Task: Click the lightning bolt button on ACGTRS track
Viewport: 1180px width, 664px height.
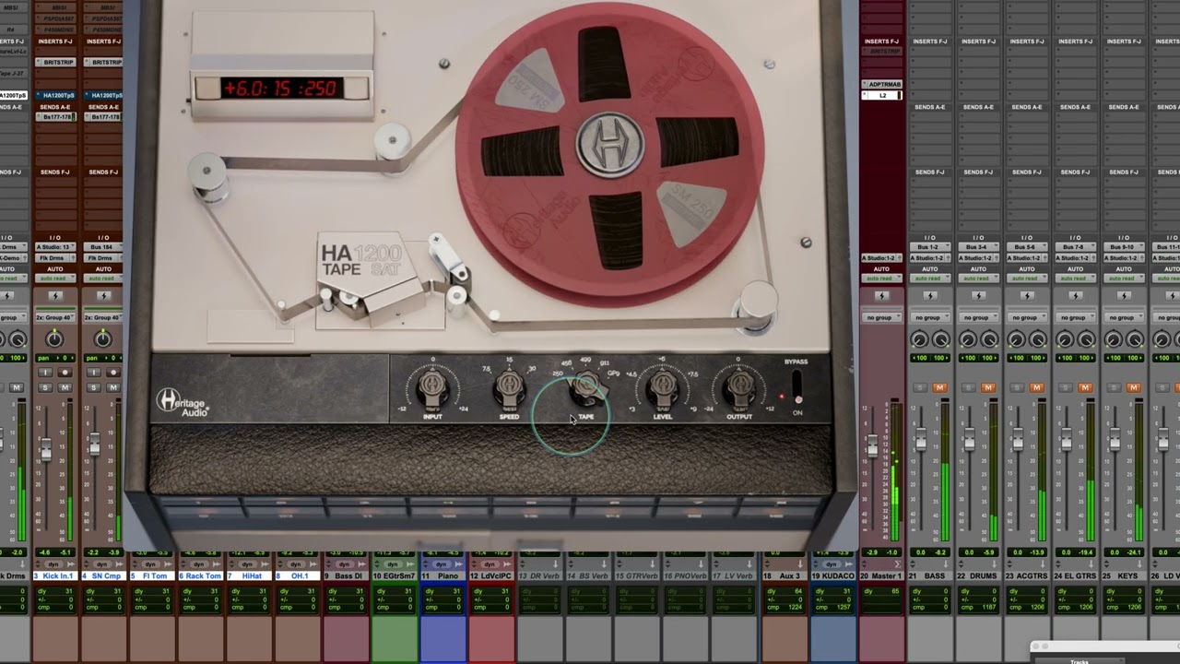Action: (1027, 296)
